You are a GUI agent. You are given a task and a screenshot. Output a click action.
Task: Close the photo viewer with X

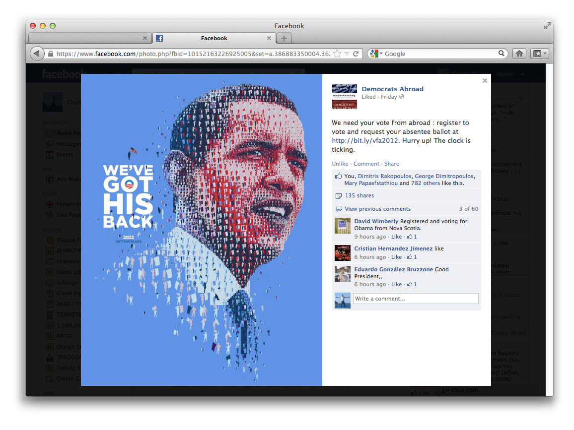point(485,80)
